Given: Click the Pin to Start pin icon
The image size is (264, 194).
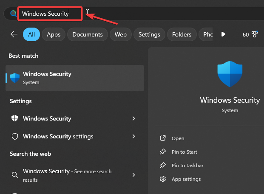Looking at the screenshot, I should (x=162, y=152).
